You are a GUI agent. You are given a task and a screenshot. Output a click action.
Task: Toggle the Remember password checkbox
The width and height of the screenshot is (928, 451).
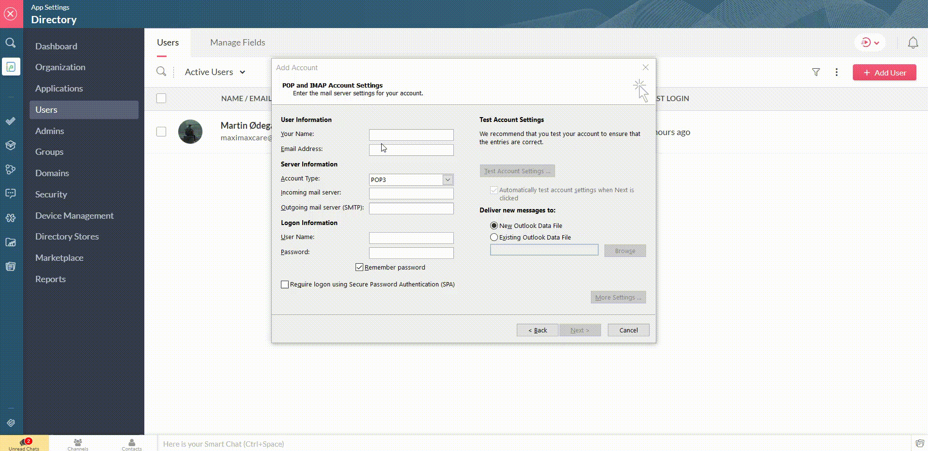coord(359,267)
